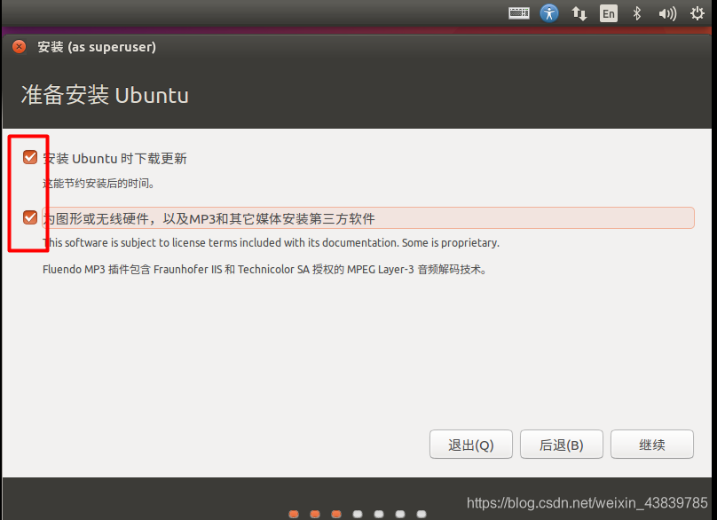
Task: Click the text starting with 'This software is subject to license terms'
Action: pos(271,243)
